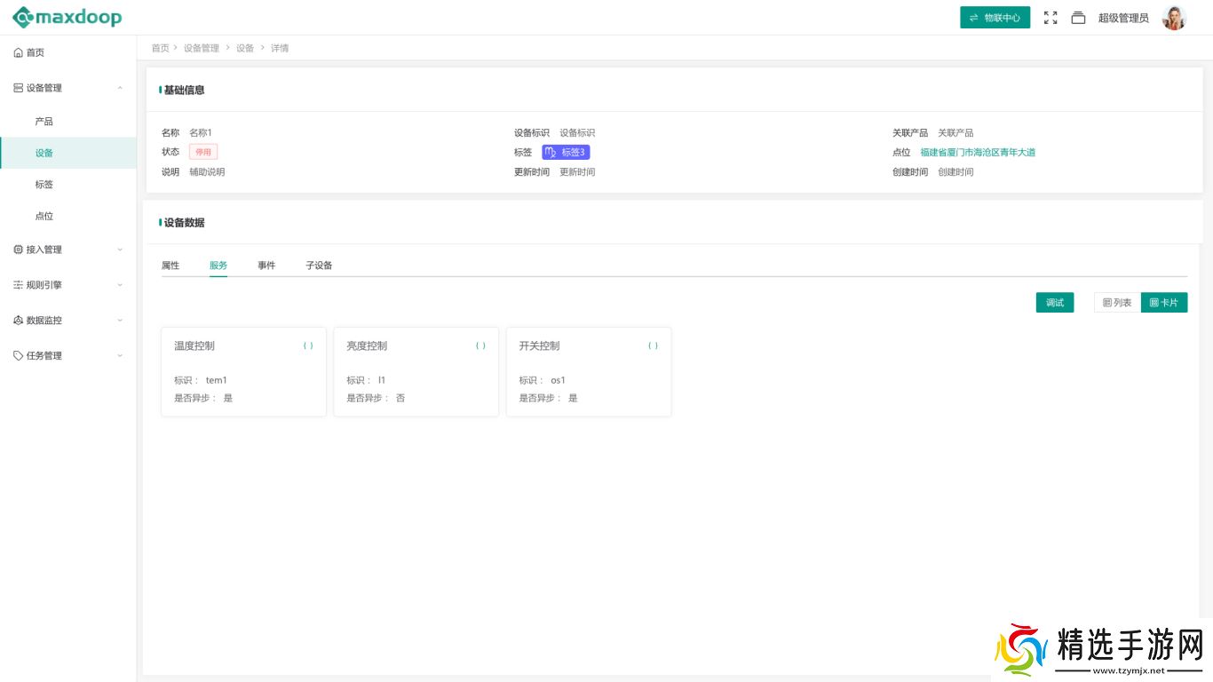Click the layers icon beside fullscreen
Screen dimensions: 1213x682
pos(1078,18)
